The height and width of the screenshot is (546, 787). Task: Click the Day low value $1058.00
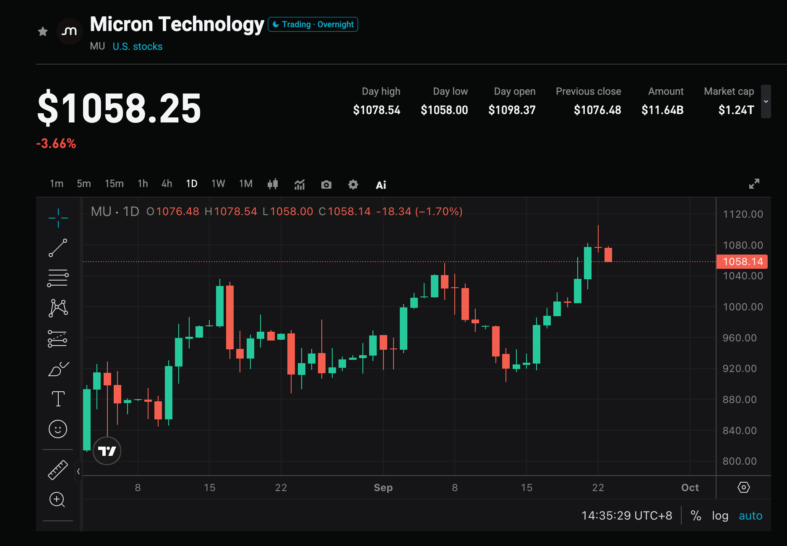(444, 110)
